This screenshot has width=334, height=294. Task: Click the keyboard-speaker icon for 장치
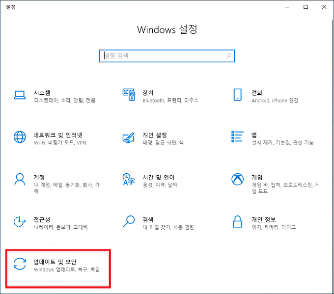(129, 95)
